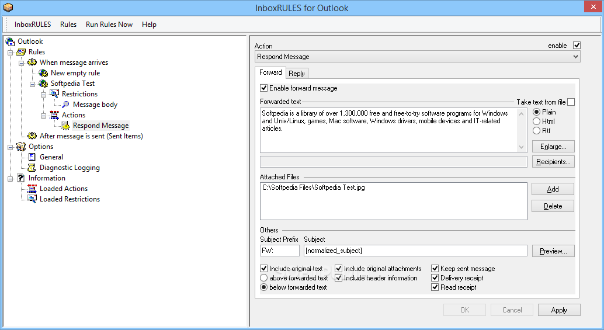Click the General settings icon
The width and height of the screenshot is (604, 330).
pos(32,157)
